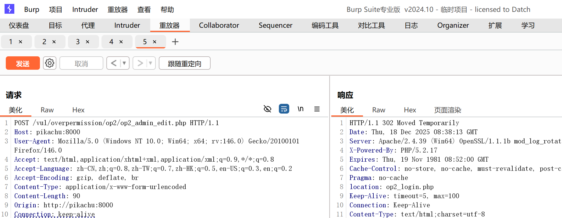Switch to 扩展 extensions tab
Image resolution: width=562 pixels, height=218 pixels.
click(495, 25)
